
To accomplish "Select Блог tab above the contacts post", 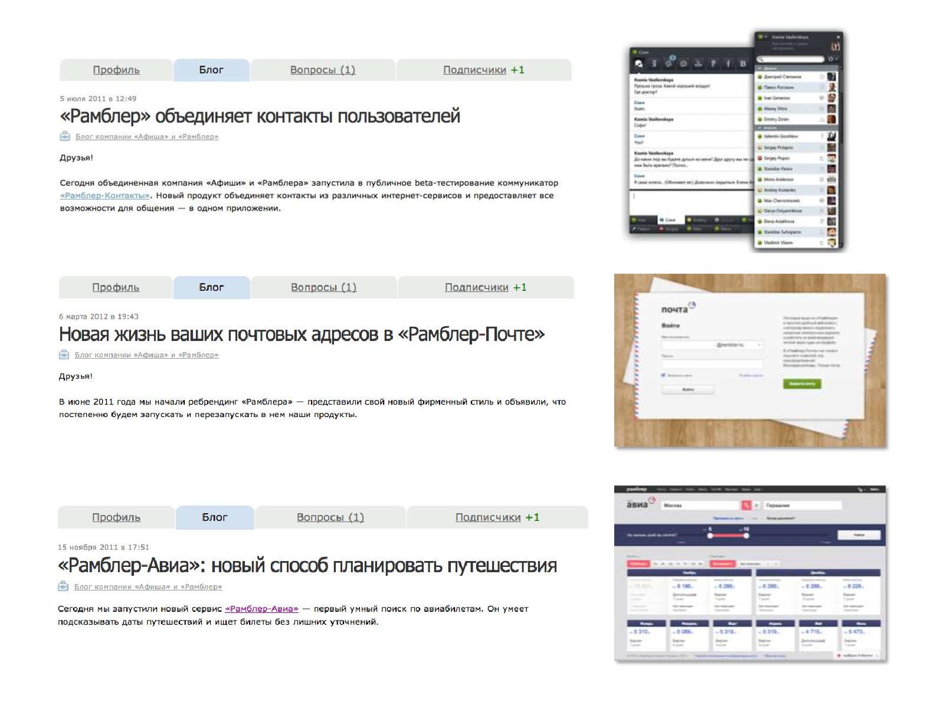I will (211, 70).
